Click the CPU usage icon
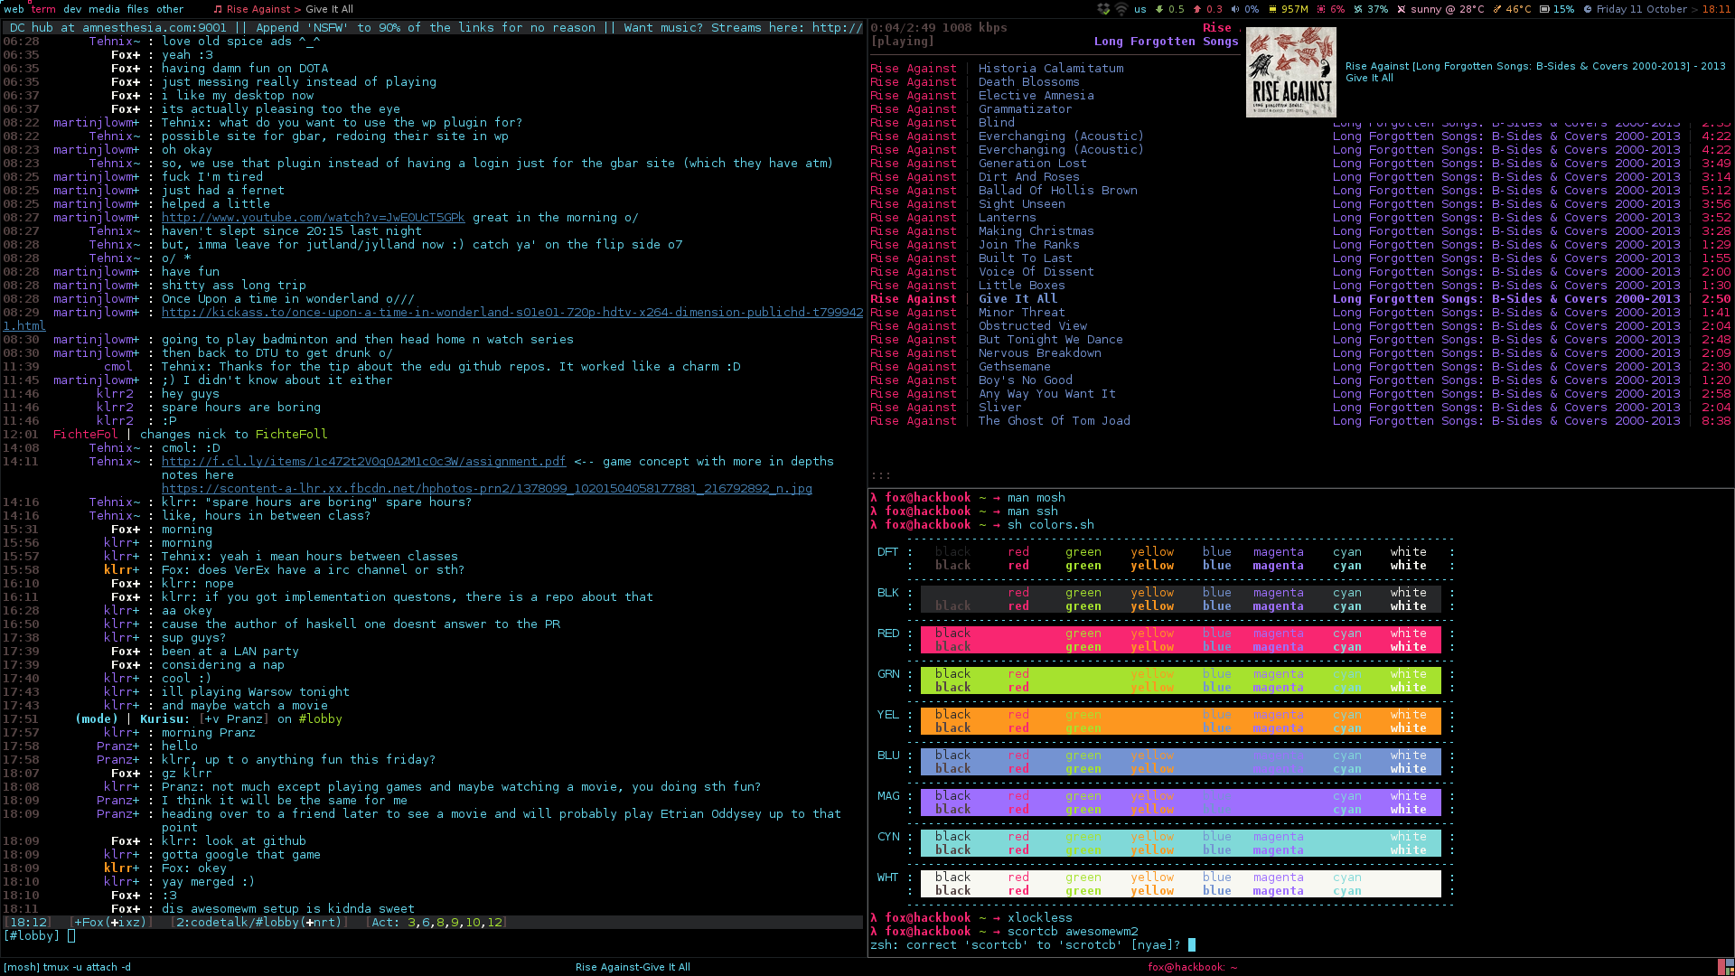The image size is (1735, 976). [x=1321, y=9]
